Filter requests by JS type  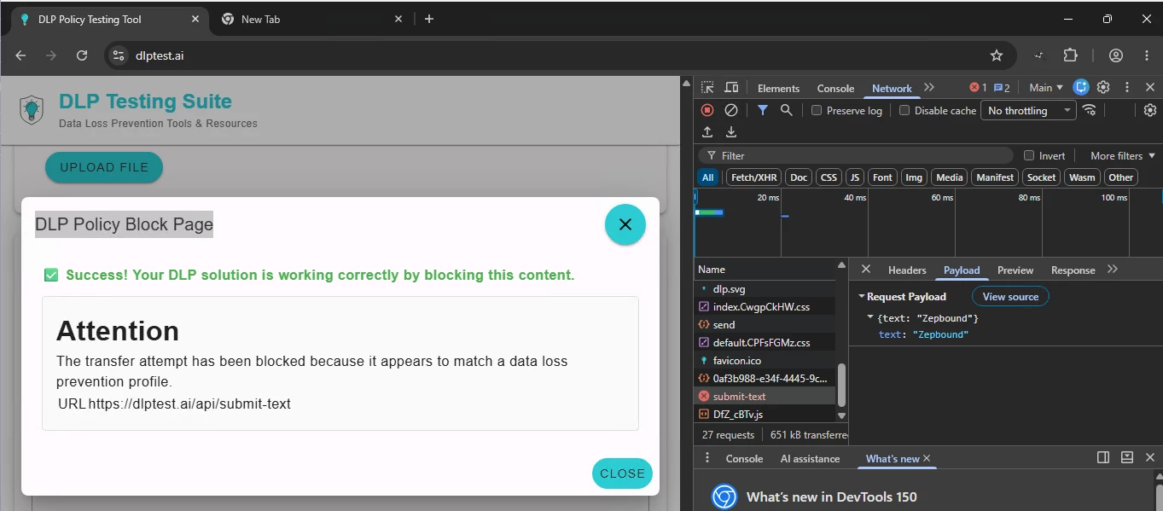click(854, 177)
